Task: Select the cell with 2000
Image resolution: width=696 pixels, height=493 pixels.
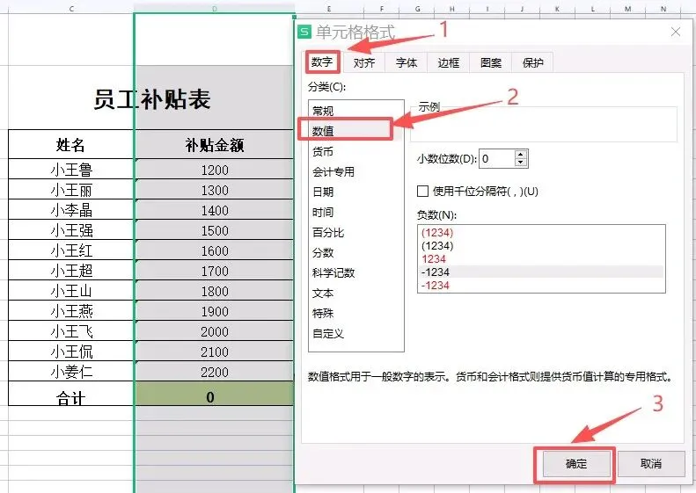Action: 215,331
